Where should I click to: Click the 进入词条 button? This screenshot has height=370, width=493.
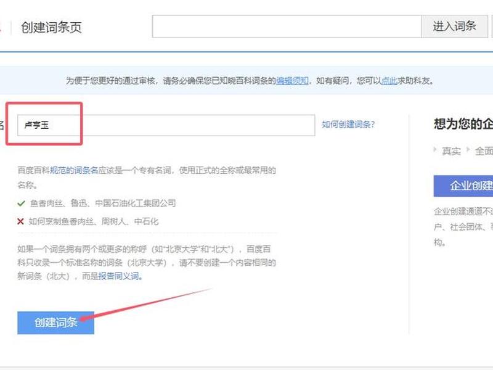[x=454, y=27]
